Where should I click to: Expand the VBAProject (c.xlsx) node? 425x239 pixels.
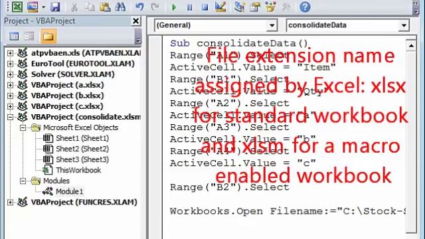pyautogui.click(x=11, y=106)
